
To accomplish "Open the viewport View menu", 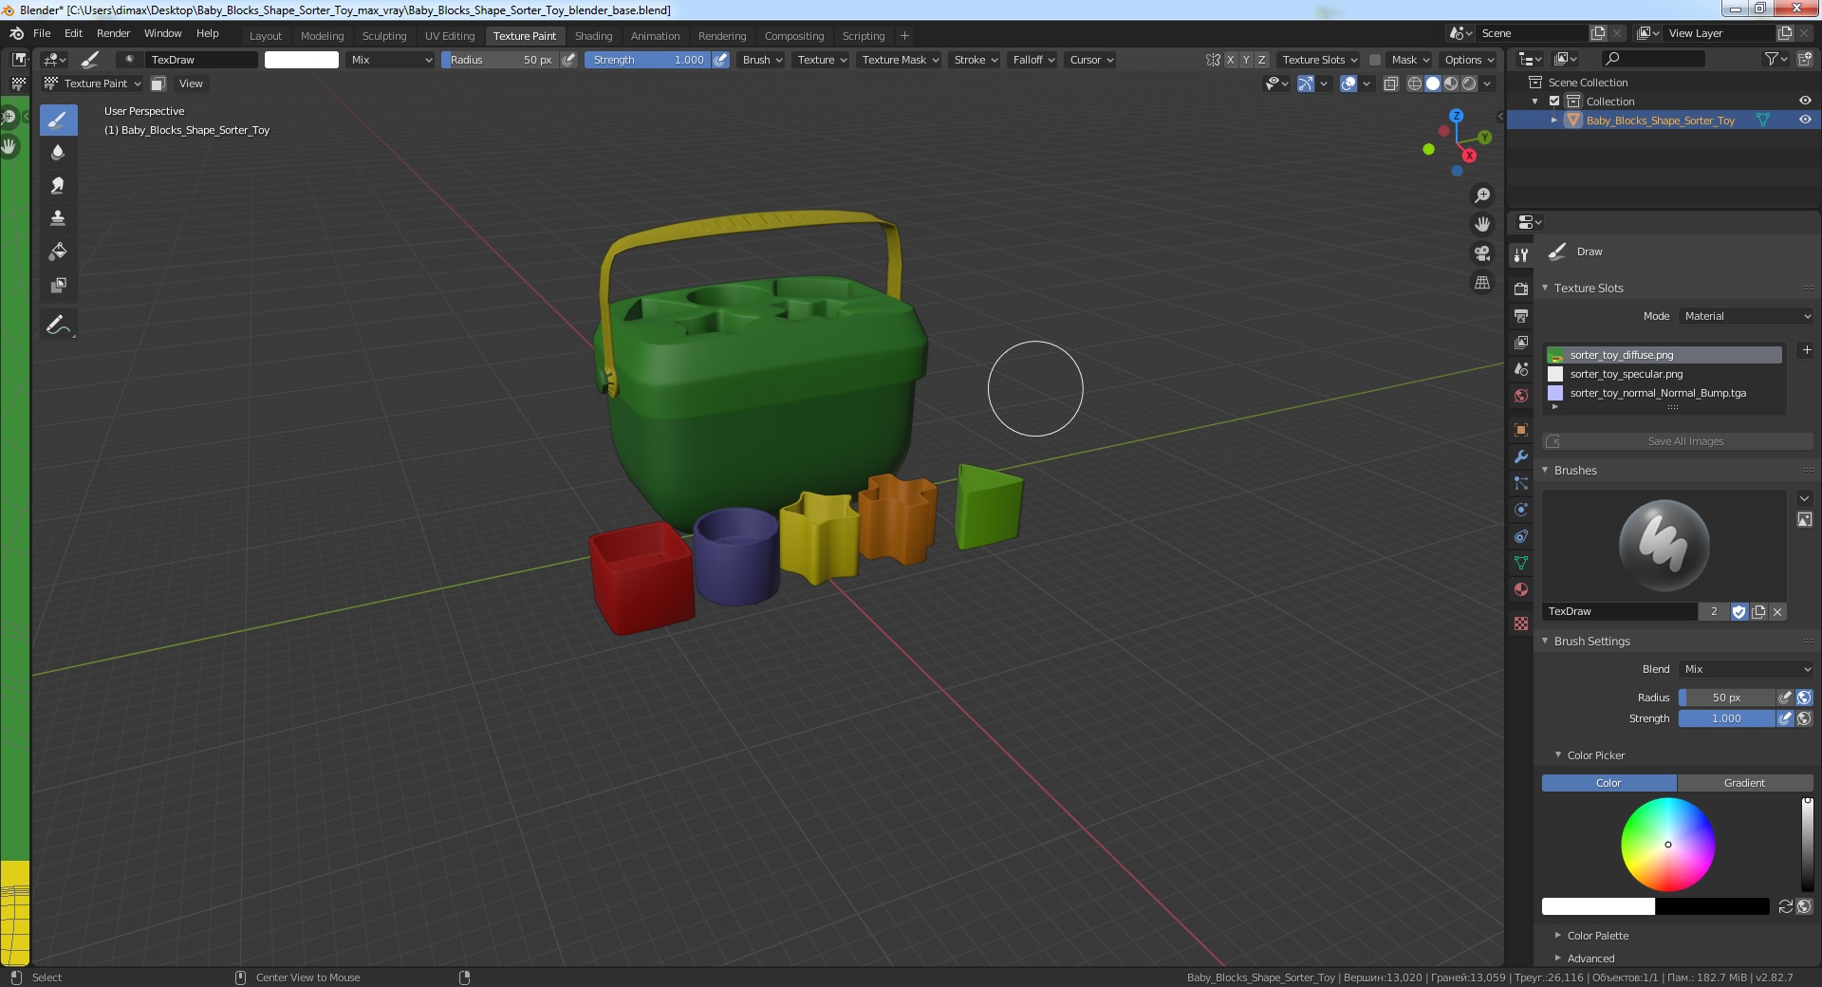I will [191, 84].
